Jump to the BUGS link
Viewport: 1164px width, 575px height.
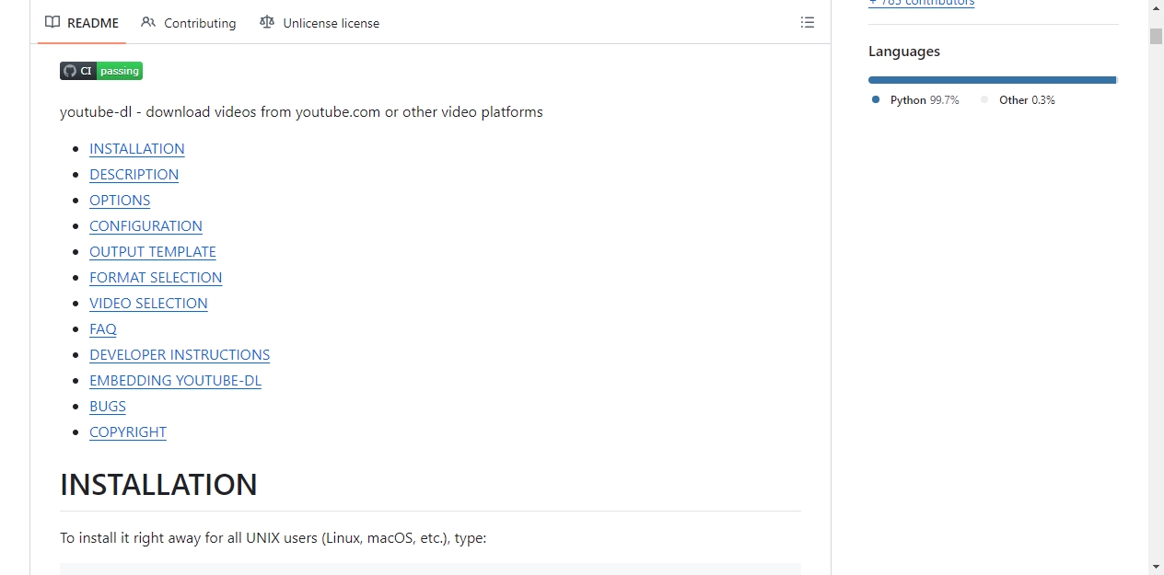click(108, 406)
